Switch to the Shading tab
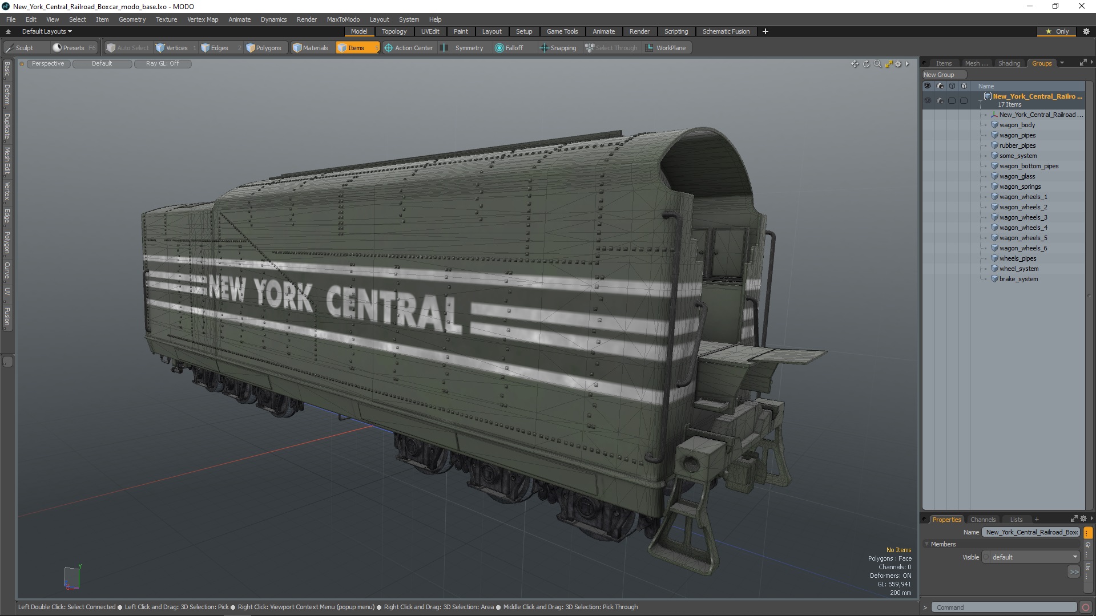Image resolution: width=1096 pixels, height=616 pixels. click(1009, 63)
